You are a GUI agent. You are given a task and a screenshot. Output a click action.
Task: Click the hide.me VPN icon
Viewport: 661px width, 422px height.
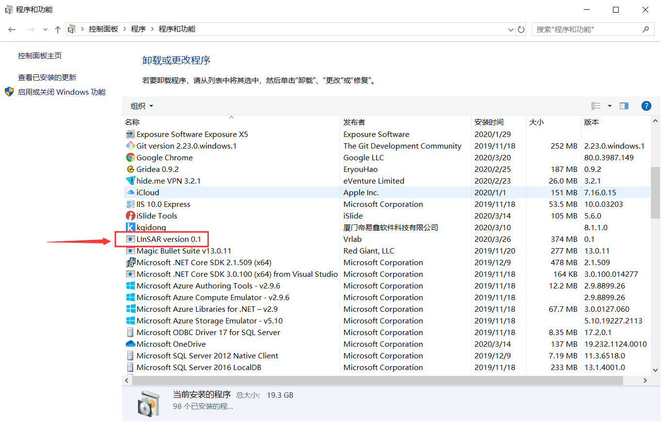coord(130,181)
